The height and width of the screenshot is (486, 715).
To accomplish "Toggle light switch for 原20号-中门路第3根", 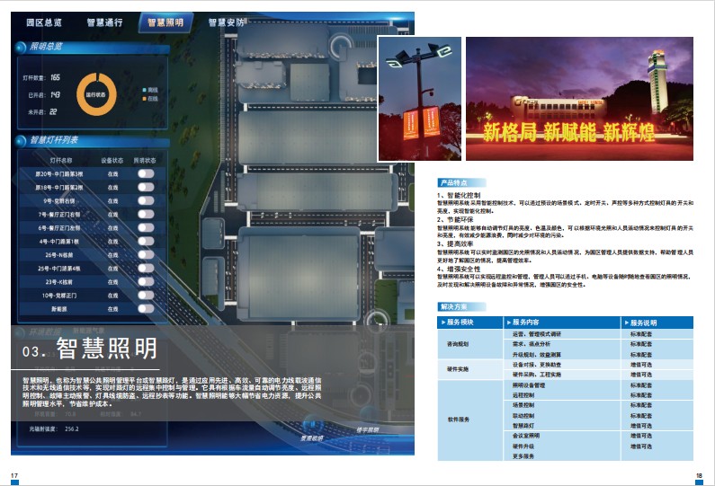I will point(146,173).
